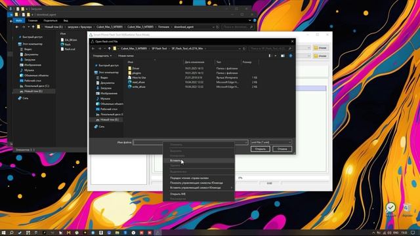Viewport: 420px width, 236px height.
Task: Click the second choose button in Flash Tool
Action: tap(320, 56)
